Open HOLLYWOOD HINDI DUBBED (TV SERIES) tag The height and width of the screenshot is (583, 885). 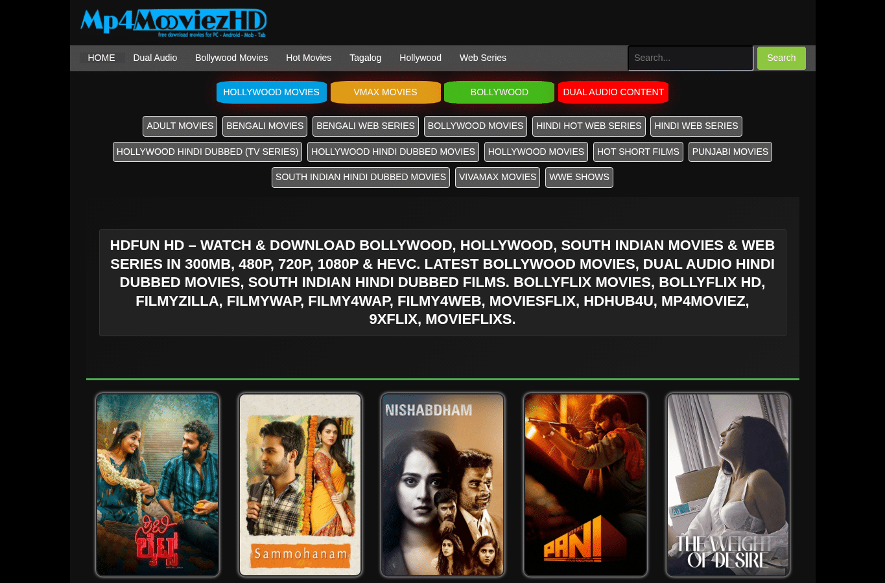point(207,152)
